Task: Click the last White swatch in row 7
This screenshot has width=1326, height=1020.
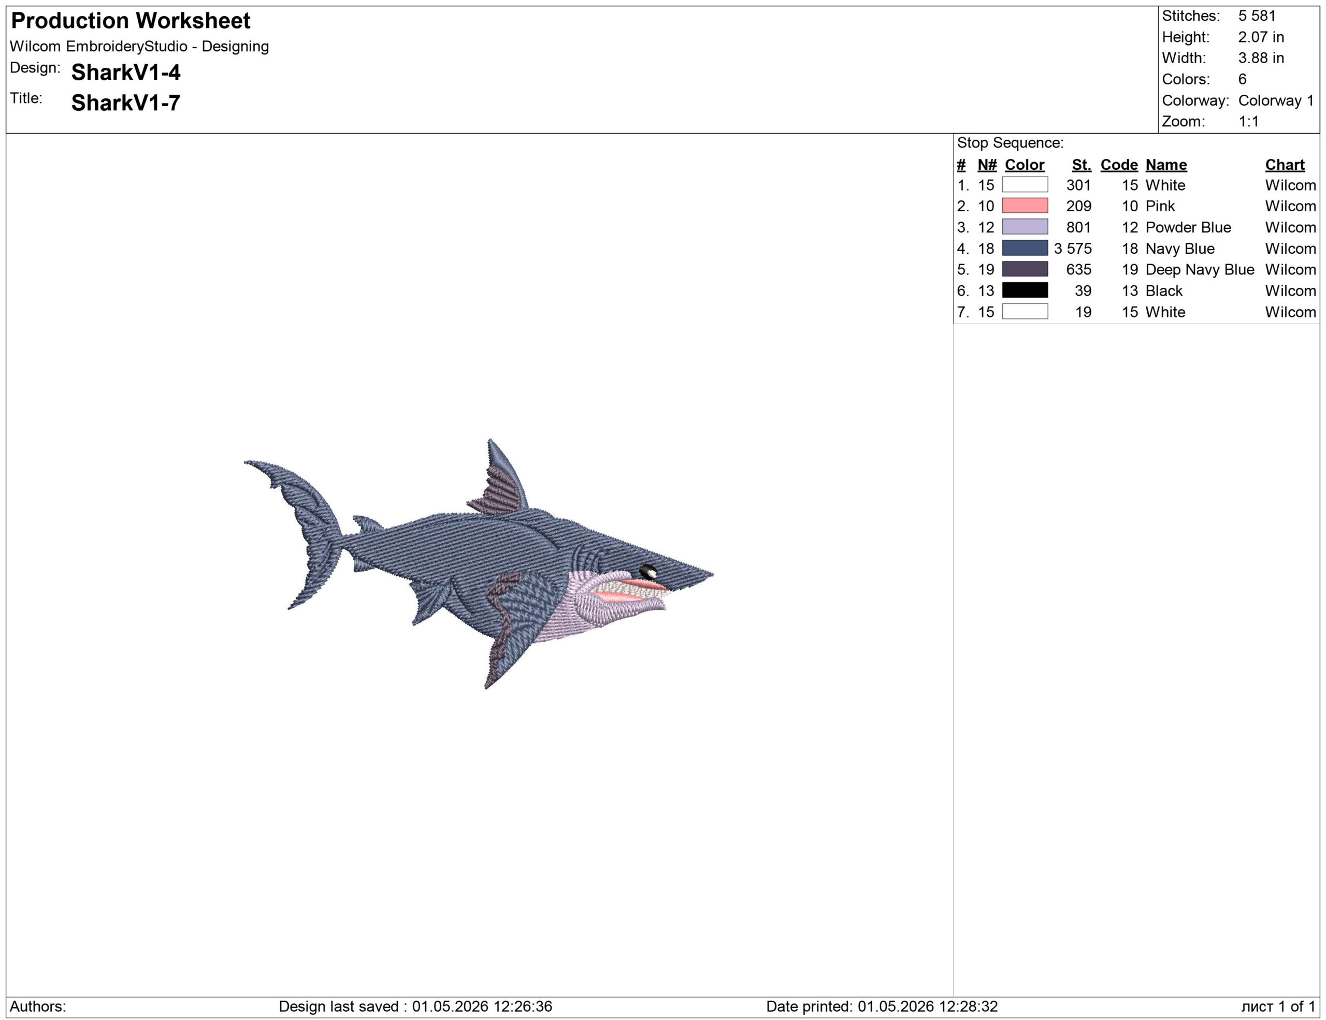Action: coord(1024,311)
